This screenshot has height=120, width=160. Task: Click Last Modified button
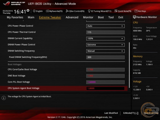[x=111, y=113]
